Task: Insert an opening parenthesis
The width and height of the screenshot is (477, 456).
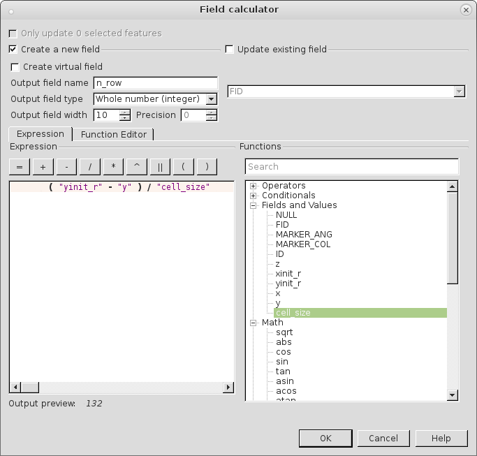Action: 184,167
